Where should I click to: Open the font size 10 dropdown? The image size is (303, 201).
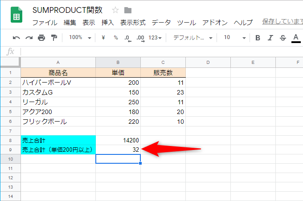point(234,38)
